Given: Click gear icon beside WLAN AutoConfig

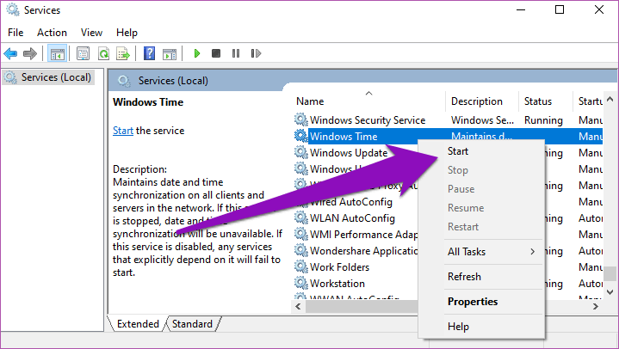Looking at the screenshot, I should [x=300, y=217].
